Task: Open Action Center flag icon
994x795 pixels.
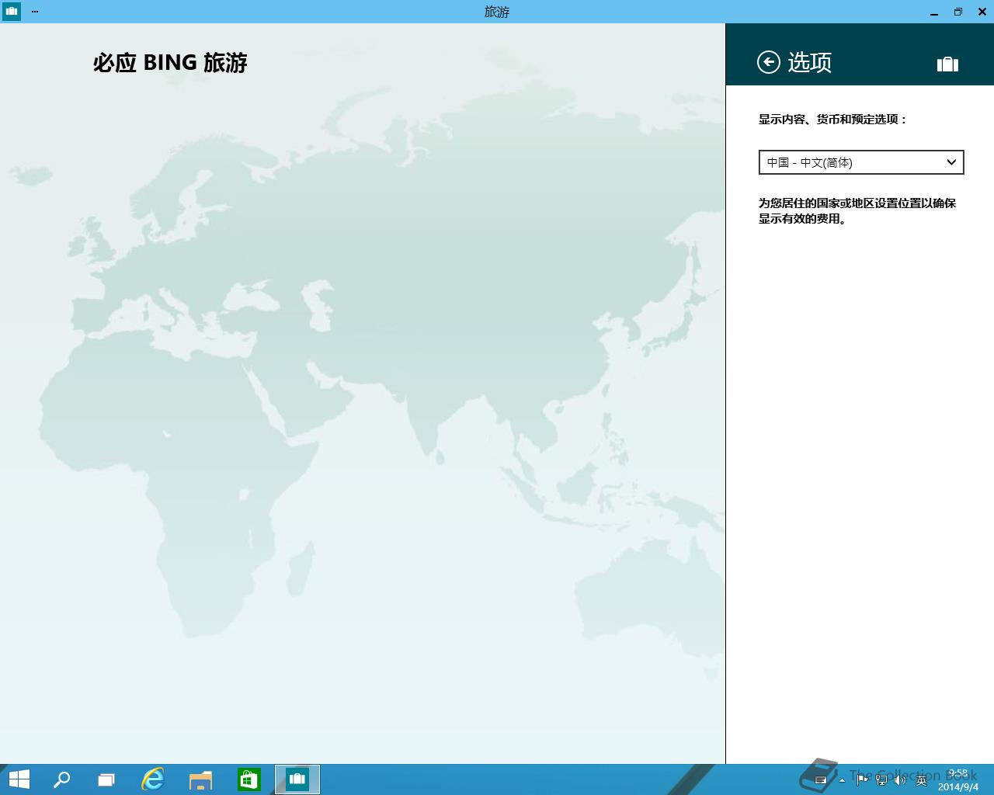Action: click(862, 780)
